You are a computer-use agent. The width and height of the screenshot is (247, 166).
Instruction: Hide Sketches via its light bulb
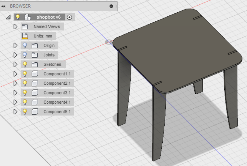coord(25,64)
